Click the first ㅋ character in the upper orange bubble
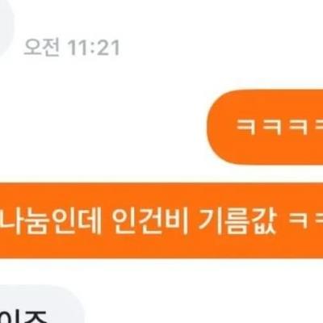The image size is (323, 323). [245, 127]
